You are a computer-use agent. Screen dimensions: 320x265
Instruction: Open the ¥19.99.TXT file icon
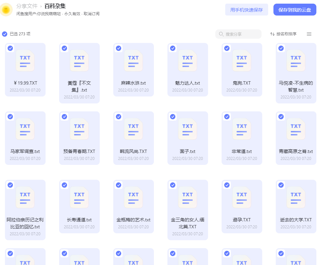25,61
